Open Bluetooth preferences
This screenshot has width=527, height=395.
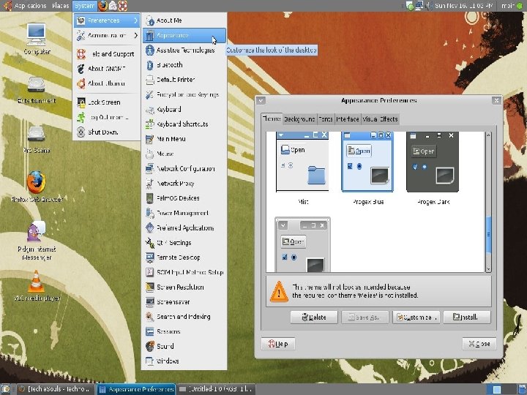[184, 65]
